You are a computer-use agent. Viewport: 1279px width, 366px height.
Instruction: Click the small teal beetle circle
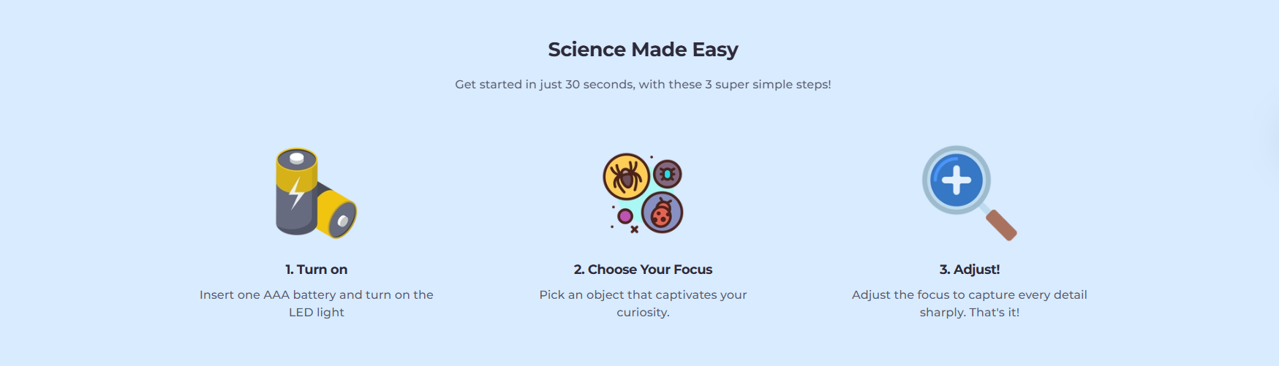667,174
